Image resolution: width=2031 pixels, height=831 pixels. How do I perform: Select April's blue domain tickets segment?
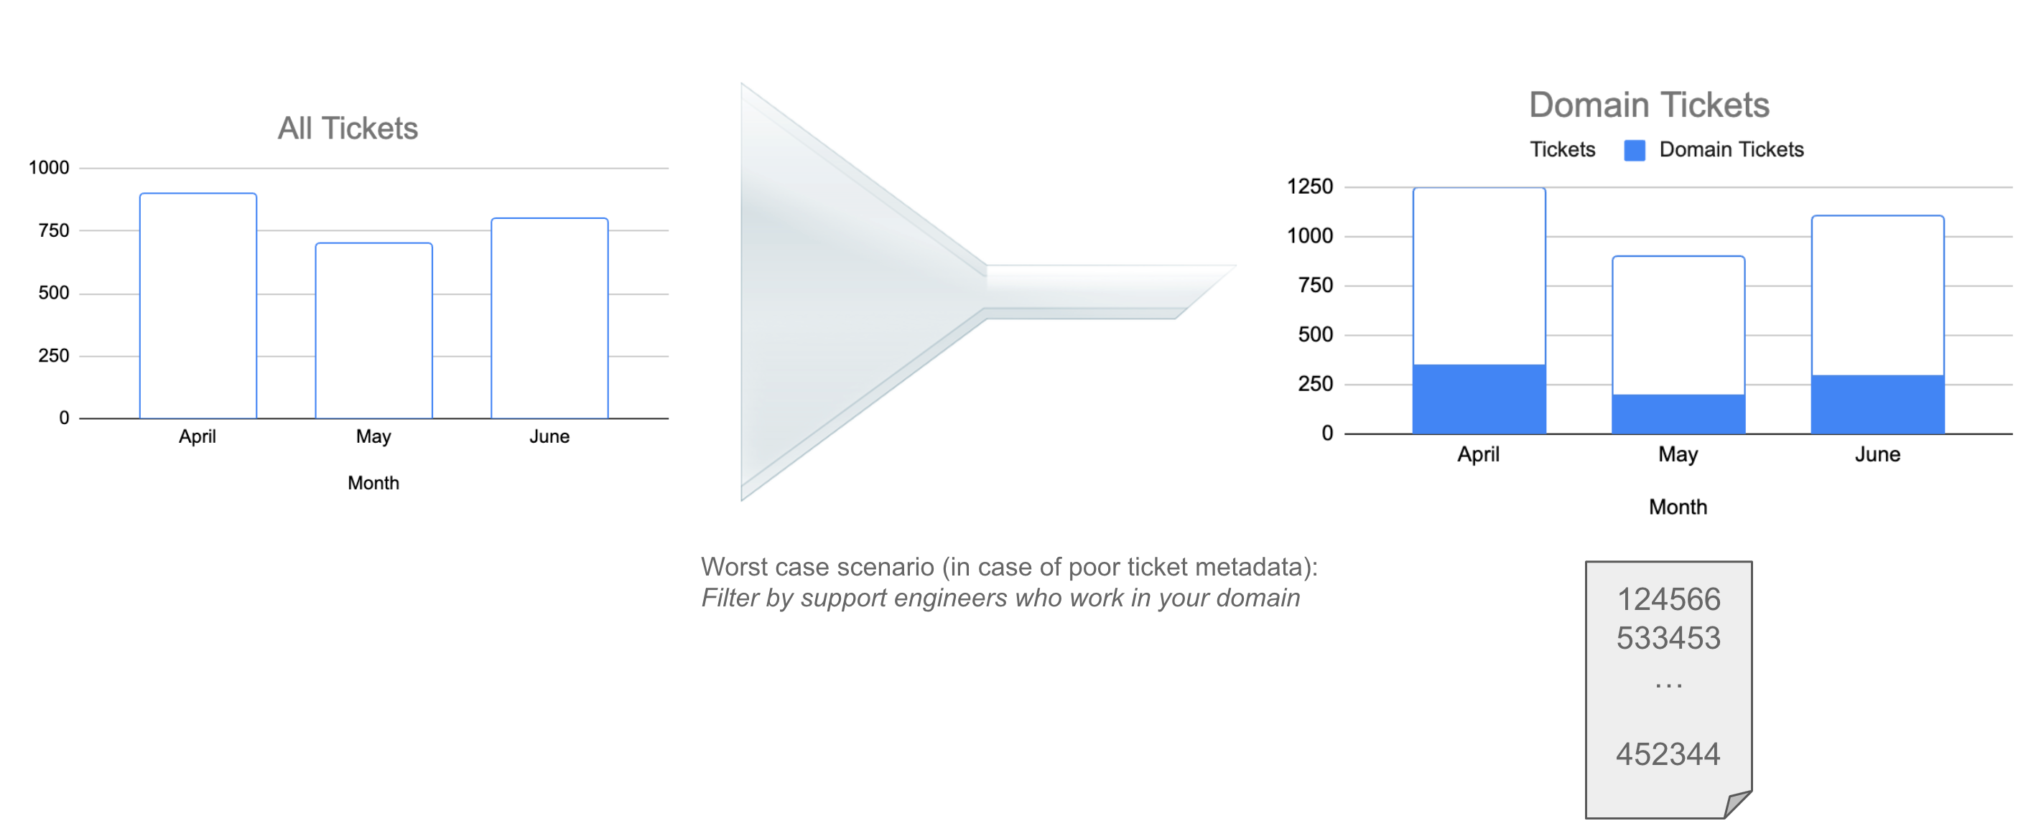point(1478,398)
